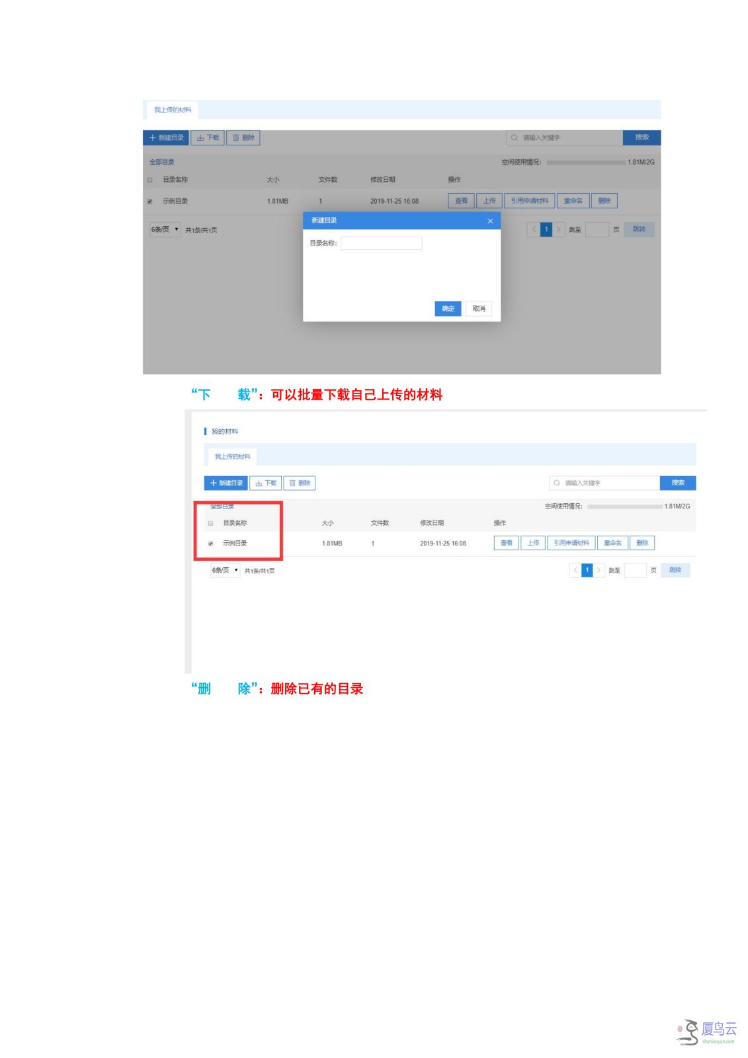Click 修改日期 column header in 我的材料 panel
The width and height of the screenshot is (748, 1058).
[x=432, y=523]
